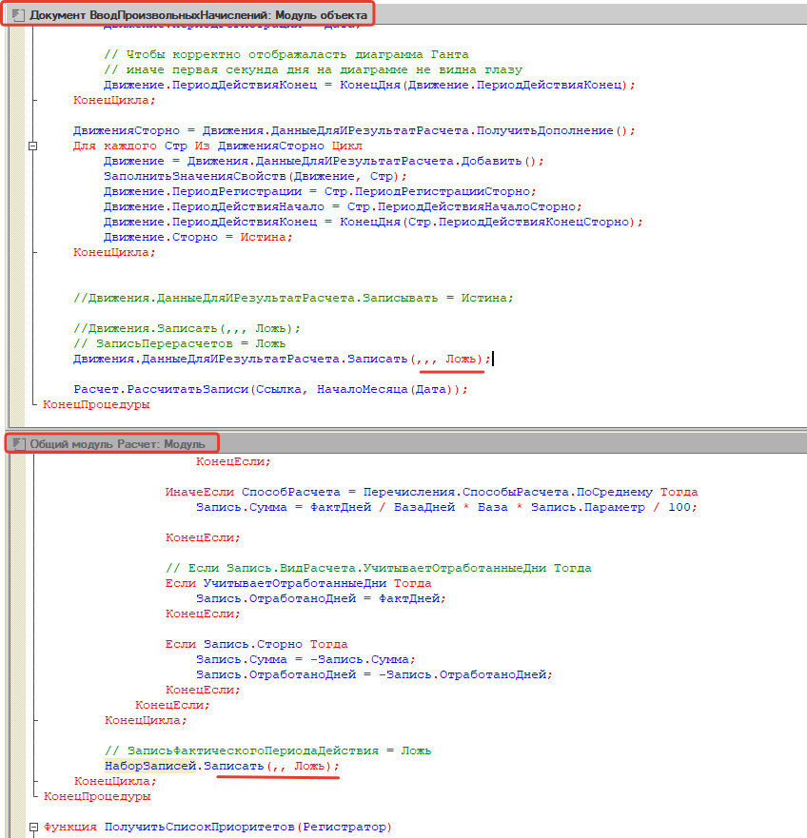Screen dimensions: 807x838
Task: Click the 'КонецДня(Стр.ПериодДействияКонецСторно)' line
Action: [x=373, y=222]
